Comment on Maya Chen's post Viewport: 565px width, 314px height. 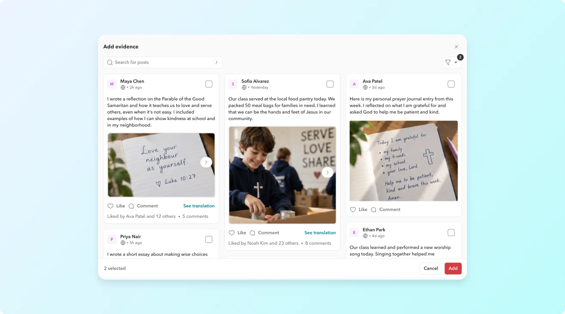tap(143, 206)
